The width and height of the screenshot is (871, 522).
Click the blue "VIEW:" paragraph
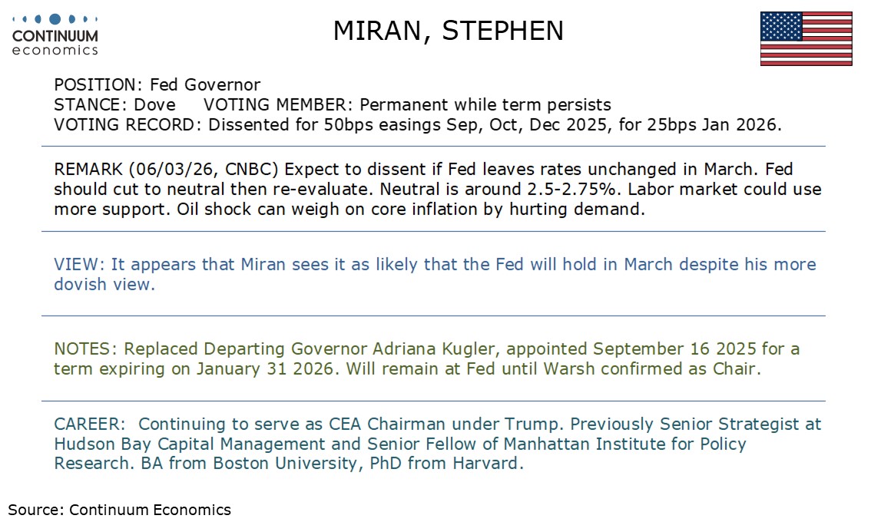(x=434, y=274)
